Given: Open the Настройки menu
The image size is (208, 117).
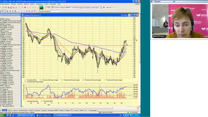Looking at the screenshot, I should (x=53, y=4).
